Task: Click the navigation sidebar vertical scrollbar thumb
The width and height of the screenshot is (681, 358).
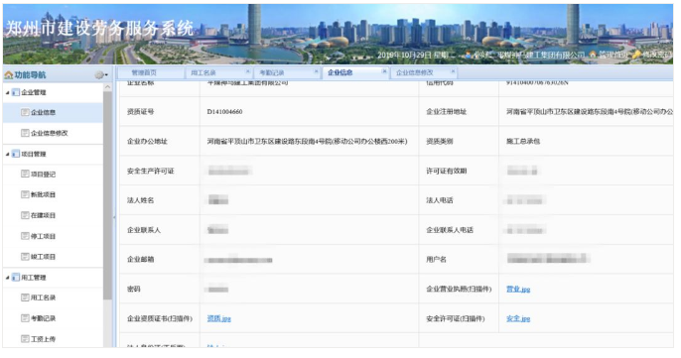Action: (107, 195)
